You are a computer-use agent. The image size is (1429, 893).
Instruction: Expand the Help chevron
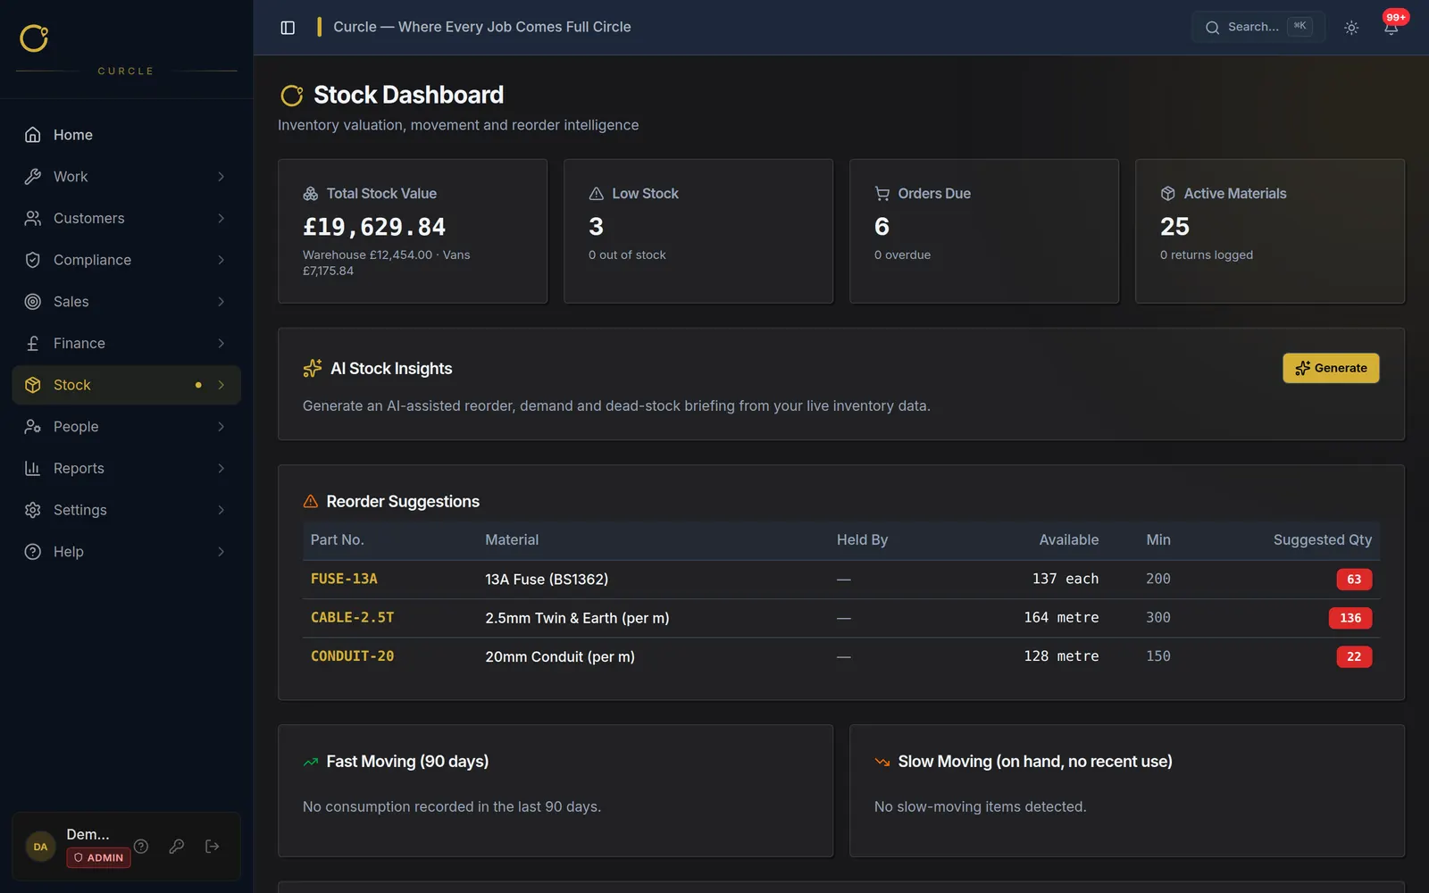point(221,552)
